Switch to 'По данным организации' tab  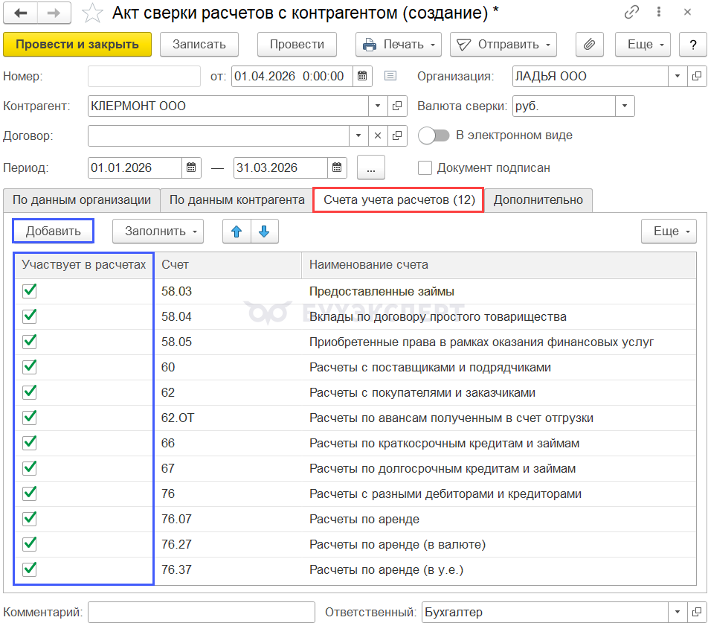(x=82, y=200)
